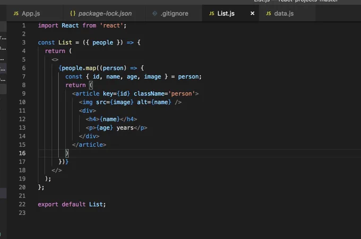Click the JS icon on data.js tab
Screen dimensions: 361x239
[269, 13]
